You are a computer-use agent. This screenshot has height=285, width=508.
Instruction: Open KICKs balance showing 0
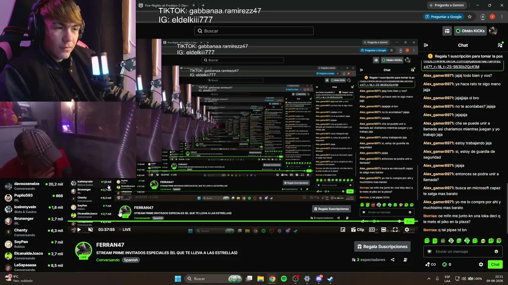coord(447,264)
